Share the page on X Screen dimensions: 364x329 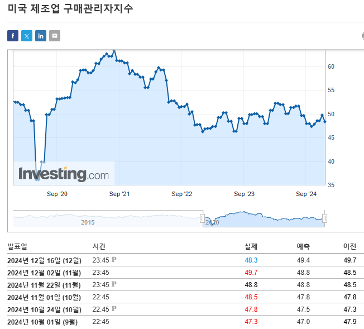click(x=27, y=36)
